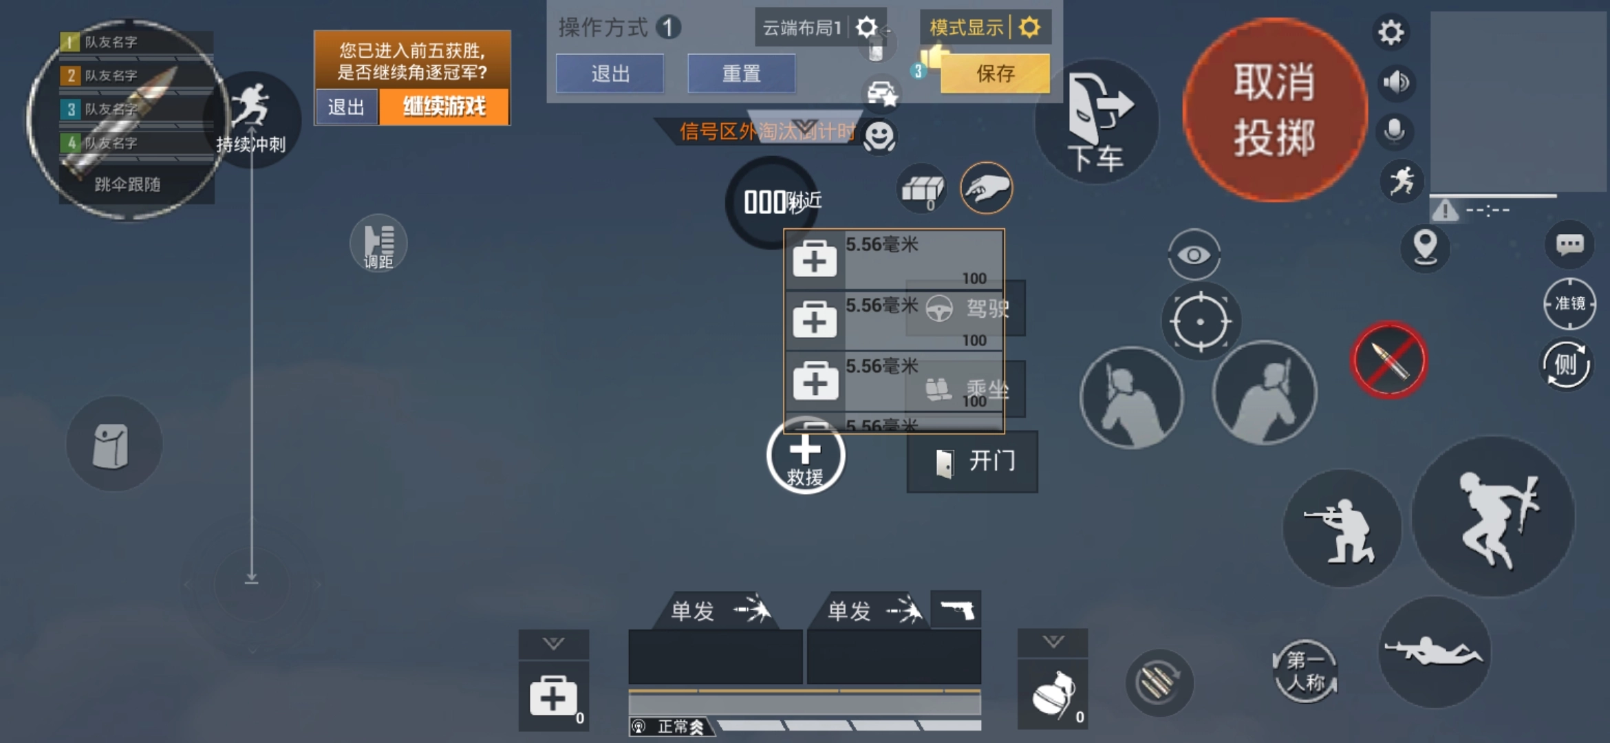Tap the prone position icon
The image size is (1610, 743).
[1434, 652]
